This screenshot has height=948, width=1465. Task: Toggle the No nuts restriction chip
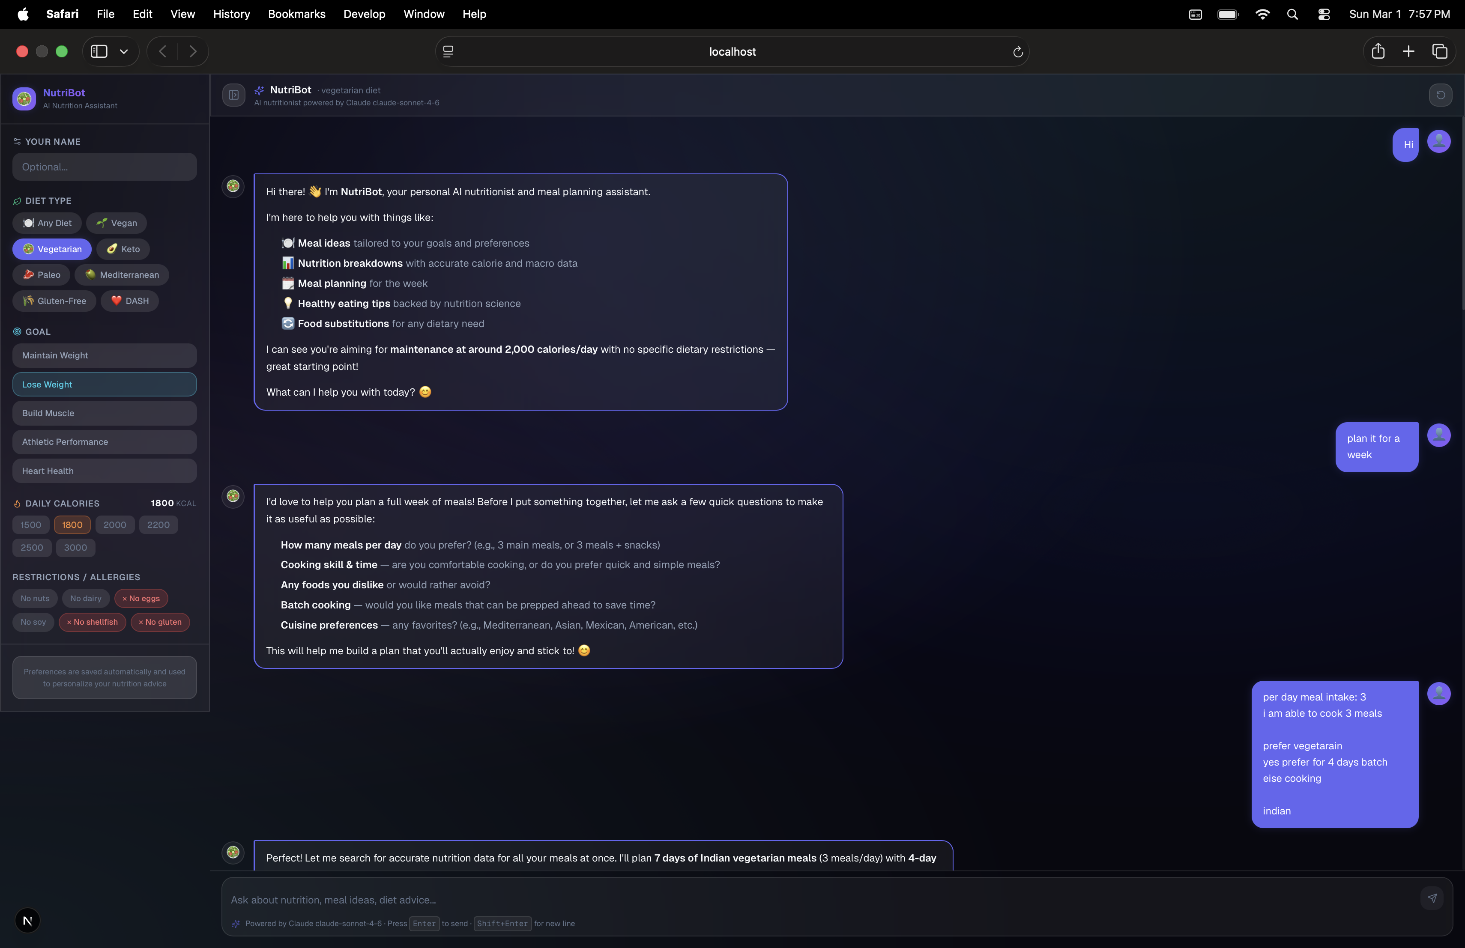click(35, 599)
